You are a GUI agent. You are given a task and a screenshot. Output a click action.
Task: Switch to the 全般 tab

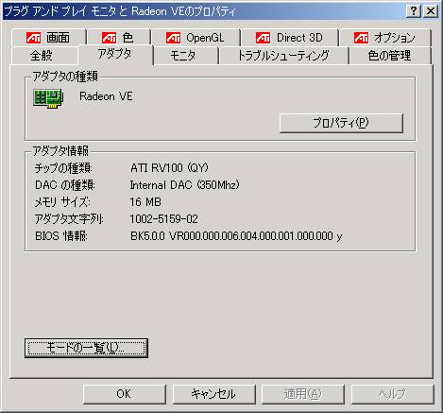tap(43, 56)
